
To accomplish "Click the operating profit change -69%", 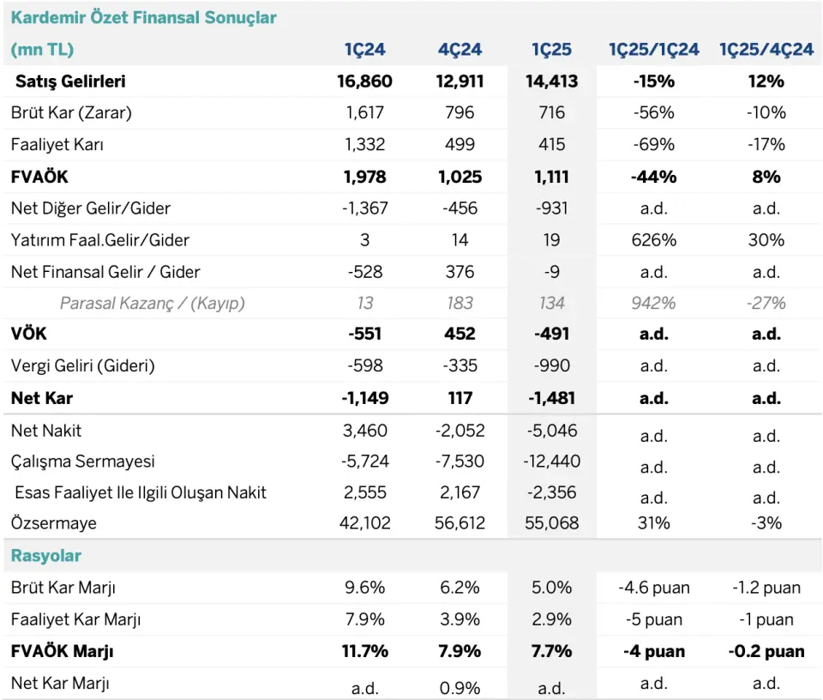I will point(654,144).
